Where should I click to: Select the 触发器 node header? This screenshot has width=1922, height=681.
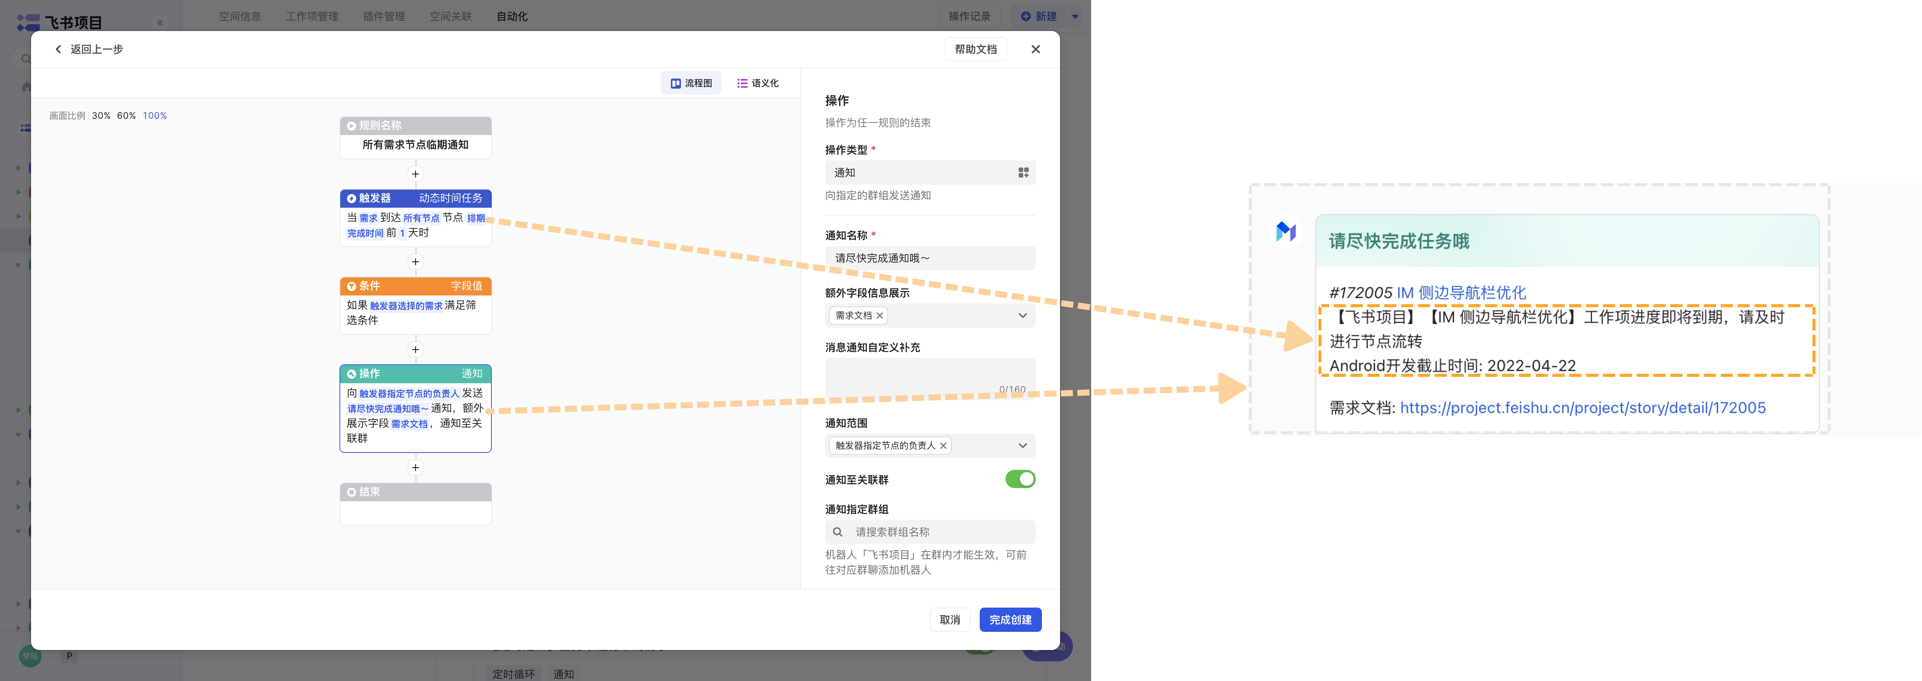point(416,198)
